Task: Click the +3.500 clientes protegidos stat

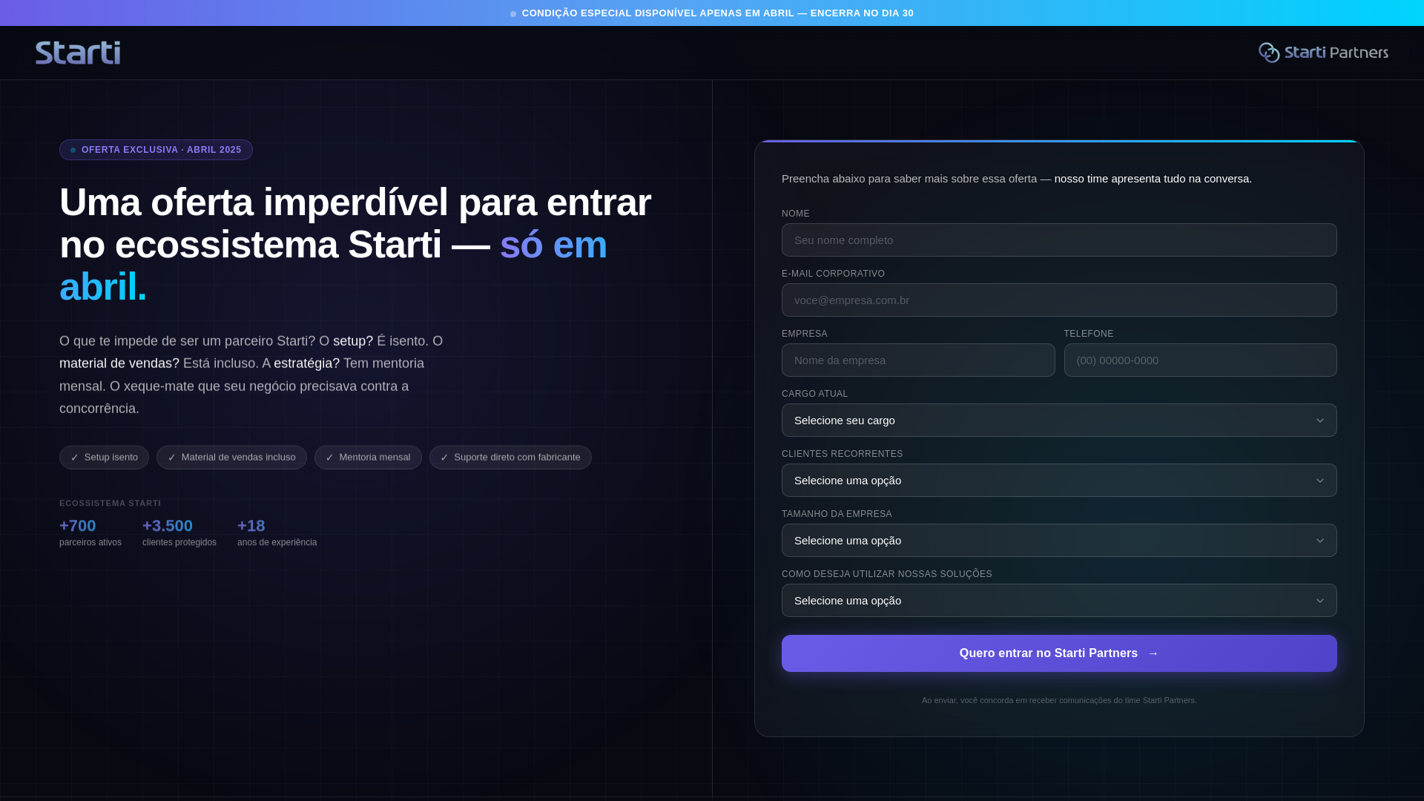Action: [x=179, y=533]
